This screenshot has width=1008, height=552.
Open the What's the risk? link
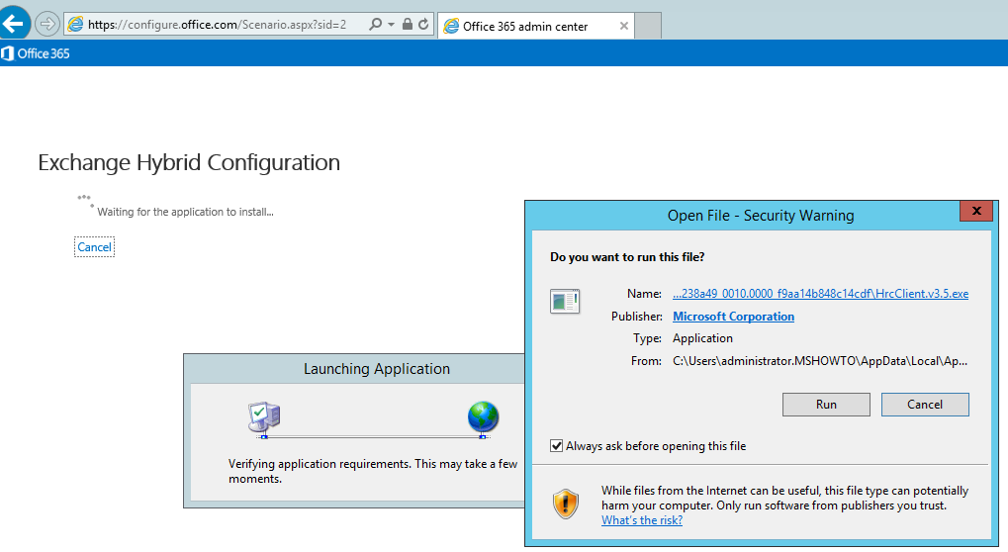pos(642,520)
